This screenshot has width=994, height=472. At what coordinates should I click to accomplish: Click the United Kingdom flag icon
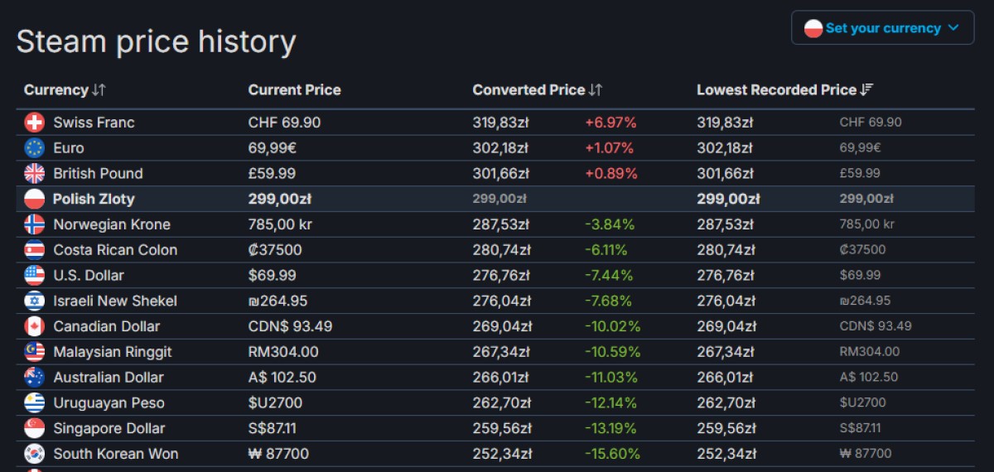tap(35, 173)
